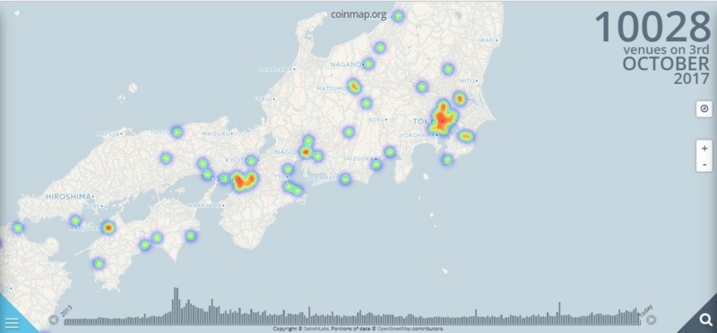Click the MAIZURU city label
The height and width of the screenshot is (333, 717).
pos(216,133)
